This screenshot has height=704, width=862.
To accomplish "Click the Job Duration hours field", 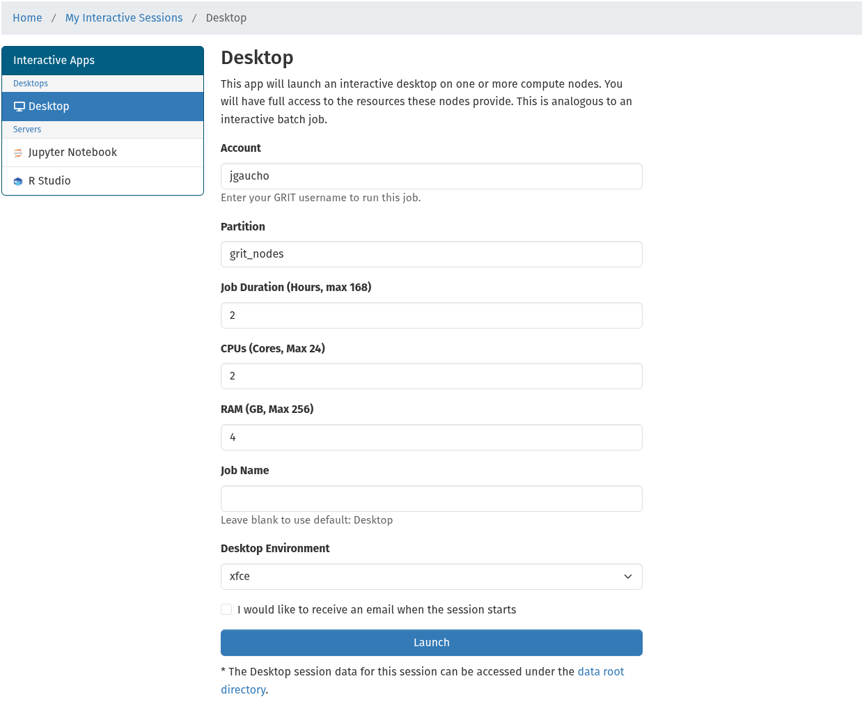I will pos(431,315).
